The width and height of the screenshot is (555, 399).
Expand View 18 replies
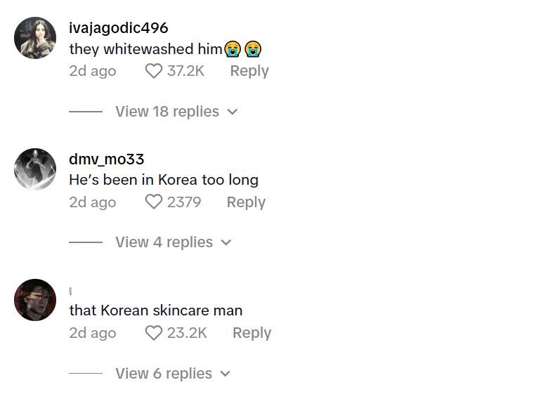[167, 112]
